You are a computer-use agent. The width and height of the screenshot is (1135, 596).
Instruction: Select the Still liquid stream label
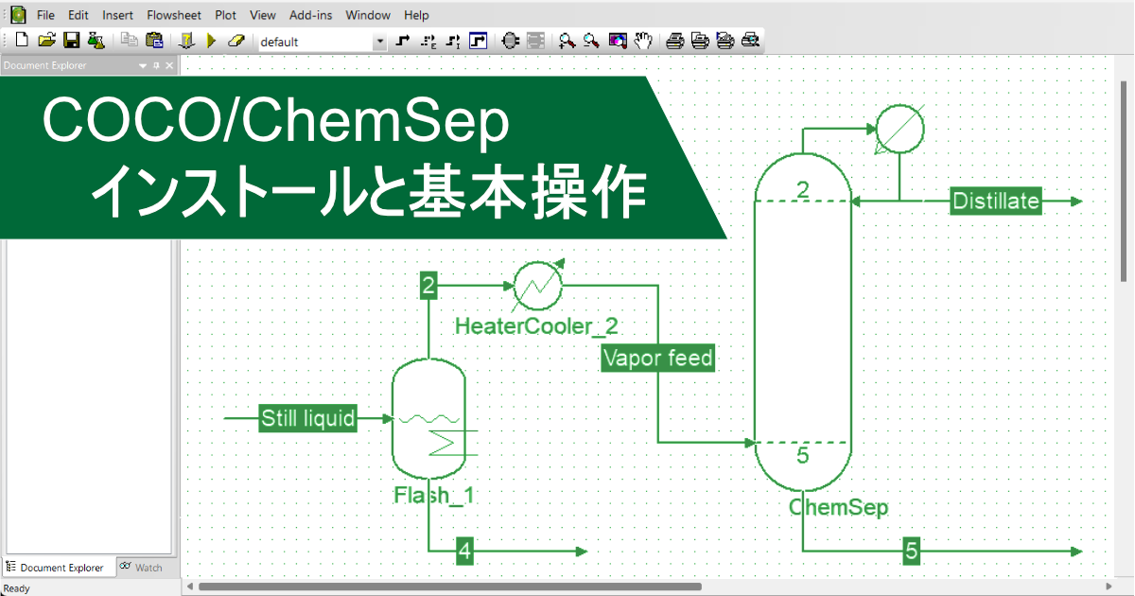(x=308, y=418)
